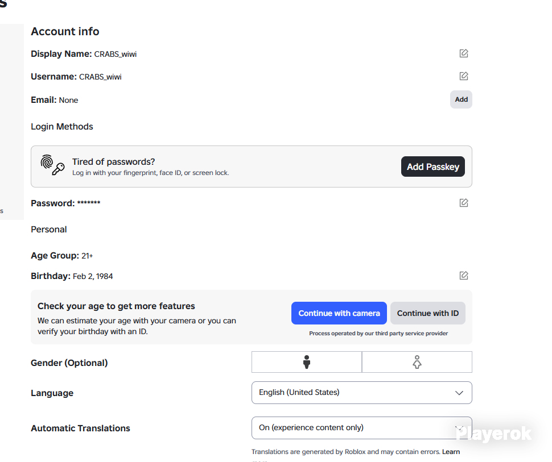The height and width of the screenshot is (462, 552).
Task: Edit the Username pencil icon
Action: click(x=464, y=76)
